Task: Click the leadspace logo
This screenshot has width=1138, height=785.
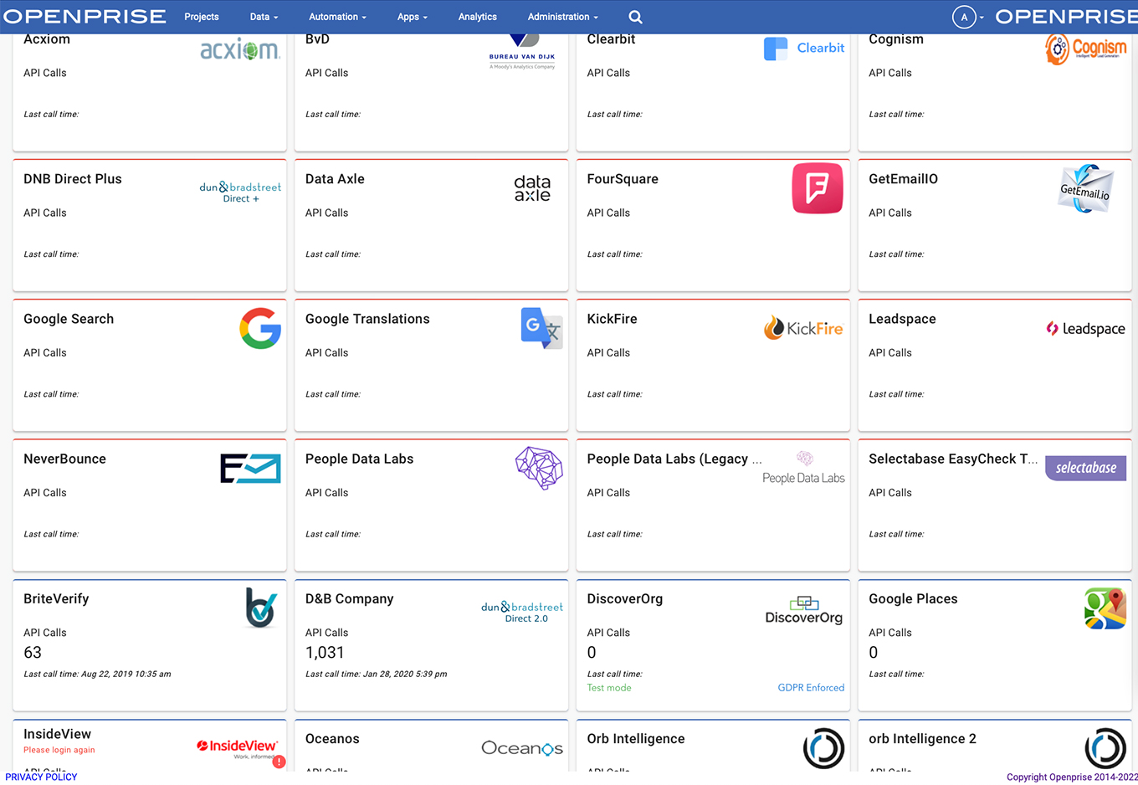Action: (x=1085, y=329)
